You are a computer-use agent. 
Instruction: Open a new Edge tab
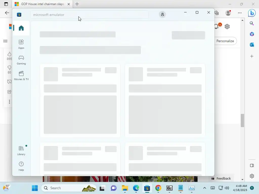77,4
